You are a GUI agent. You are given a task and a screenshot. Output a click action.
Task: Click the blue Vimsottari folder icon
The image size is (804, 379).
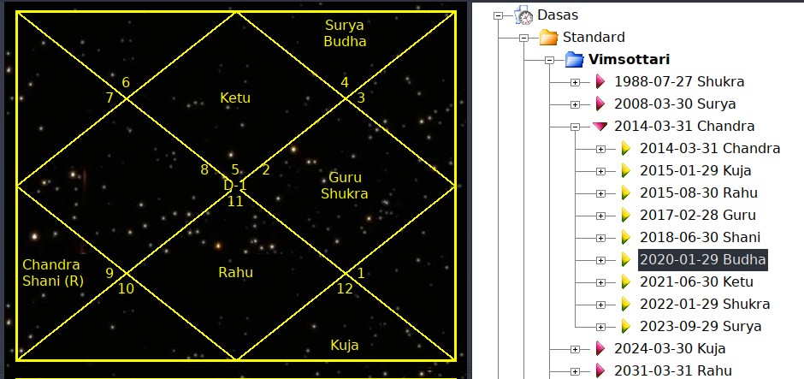click(574, 60)
